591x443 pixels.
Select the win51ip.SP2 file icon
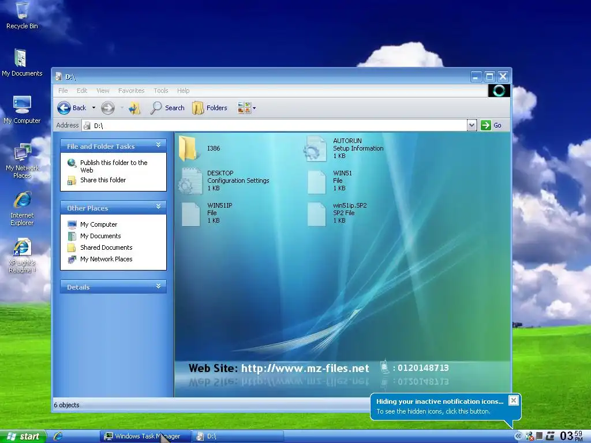(316, 214)
